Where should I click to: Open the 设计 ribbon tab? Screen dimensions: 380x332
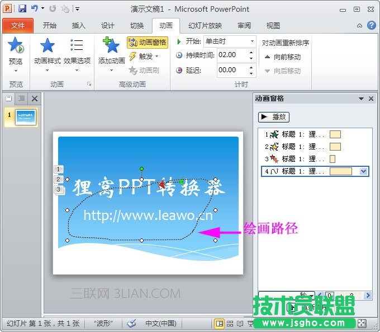coord(108,26)
